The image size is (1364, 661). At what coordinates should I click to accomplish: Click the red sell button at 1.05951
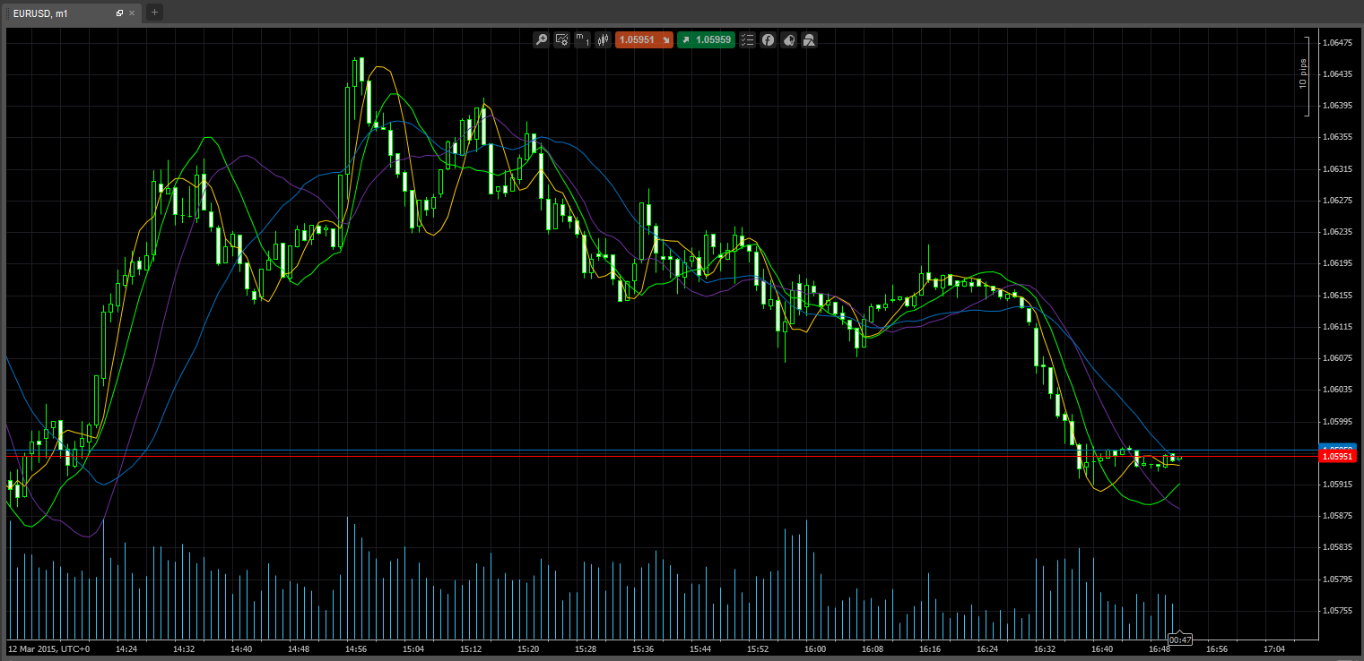[x=644, y=39]
